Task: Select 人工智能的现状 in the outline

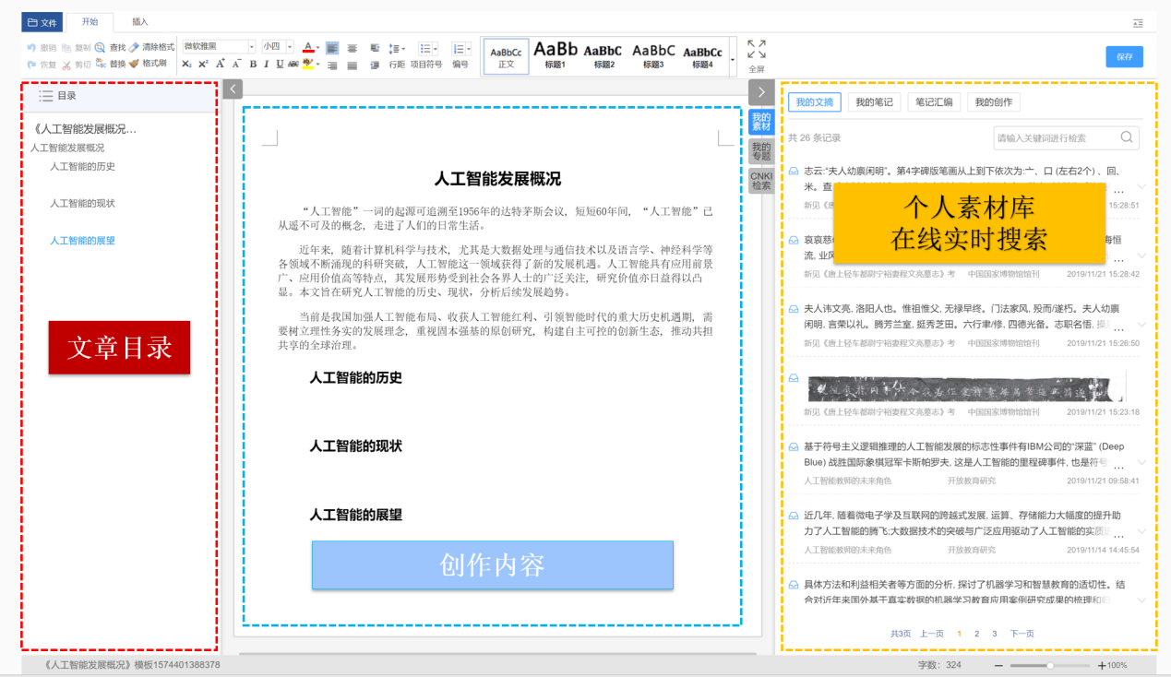Action: pos(82,203)
